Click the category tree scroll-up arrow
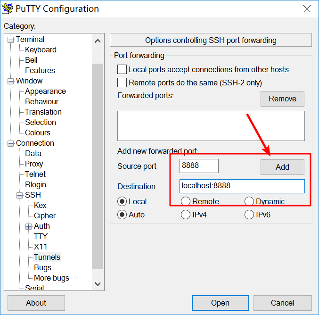Screen dimensions: 319x315 [98, 41]
